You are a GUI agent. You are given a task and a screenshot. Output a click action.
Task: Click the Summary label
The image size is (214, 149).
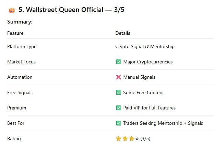pos(20,22)
